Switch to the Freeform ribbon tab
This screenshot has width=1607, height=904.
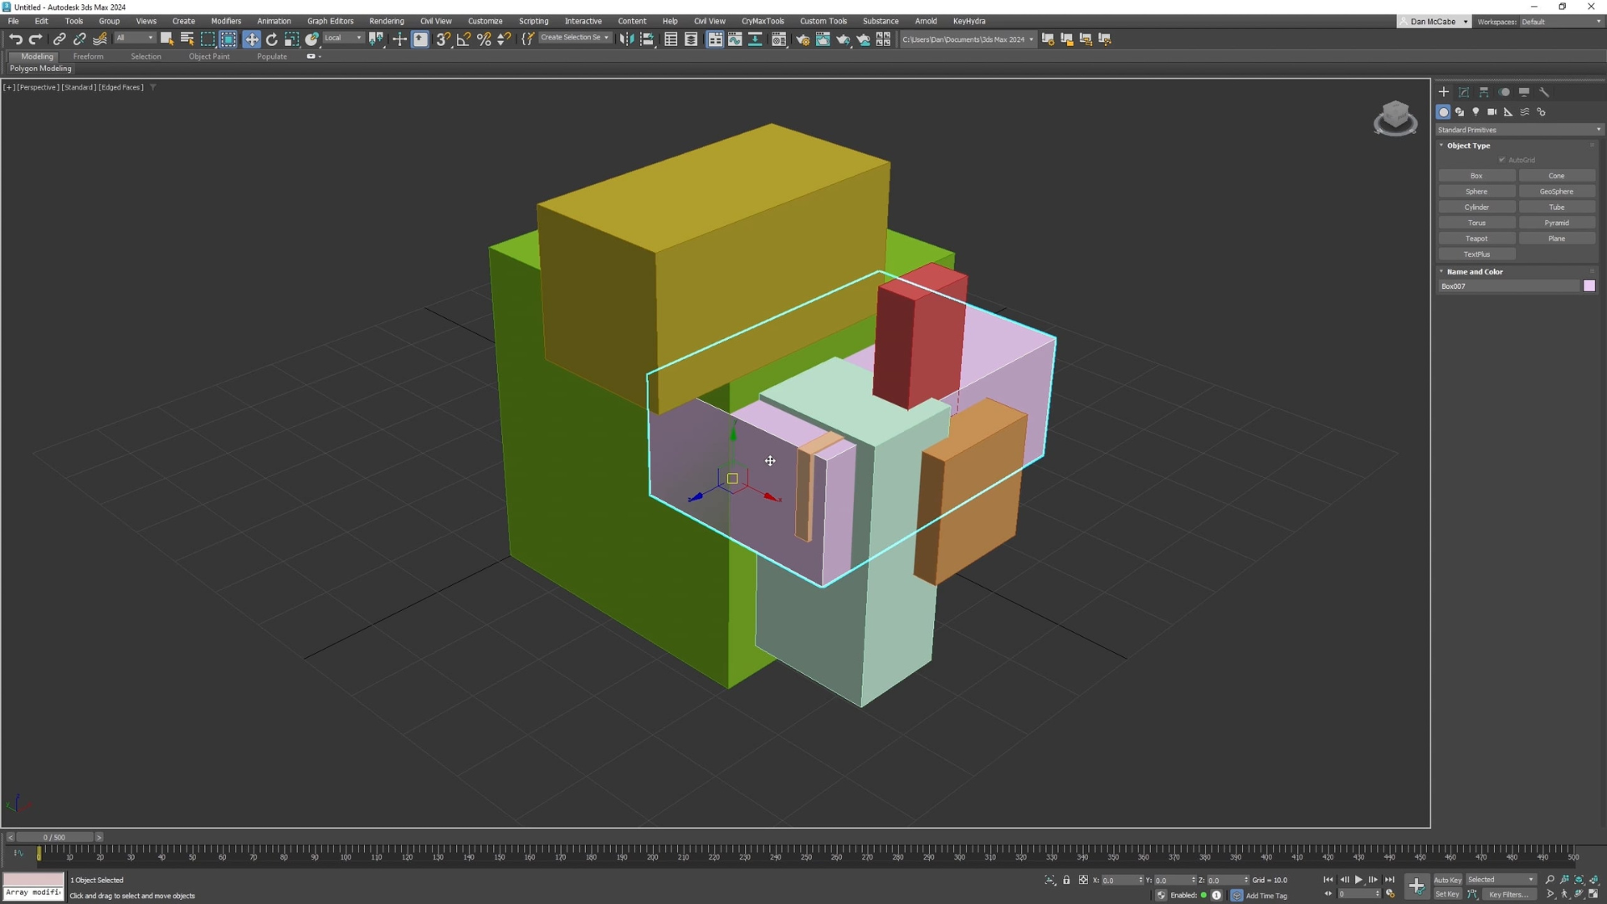tap(88, 56)
